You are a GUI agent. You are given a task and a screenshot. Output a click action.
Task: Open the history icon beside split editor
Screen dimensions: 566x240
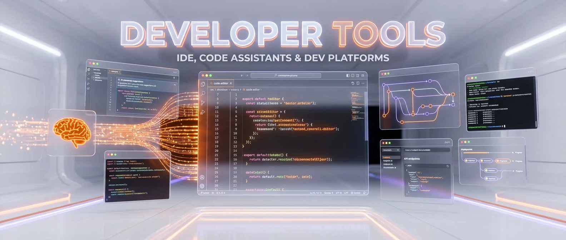[x=353, y=83]
